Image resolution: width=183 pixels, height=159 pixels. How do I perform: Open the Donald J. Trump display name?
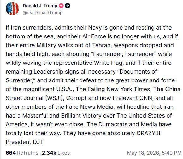click(40, 6)
